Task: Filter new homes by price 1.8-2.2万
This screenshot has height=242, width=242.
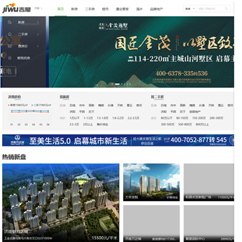Action: (x=118, y=118)
